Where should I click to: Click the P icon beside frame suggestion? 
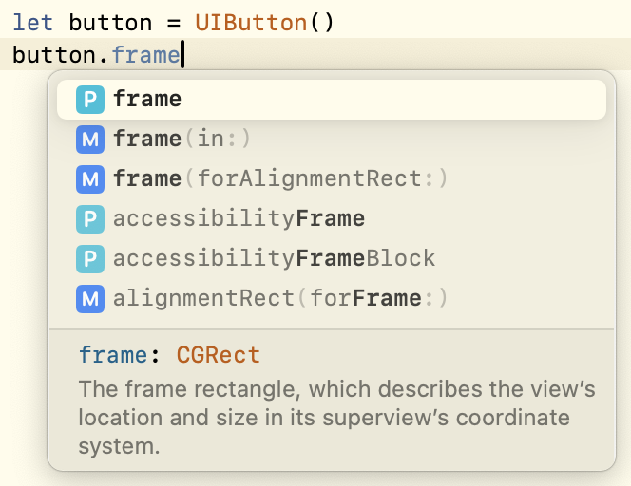90,100
